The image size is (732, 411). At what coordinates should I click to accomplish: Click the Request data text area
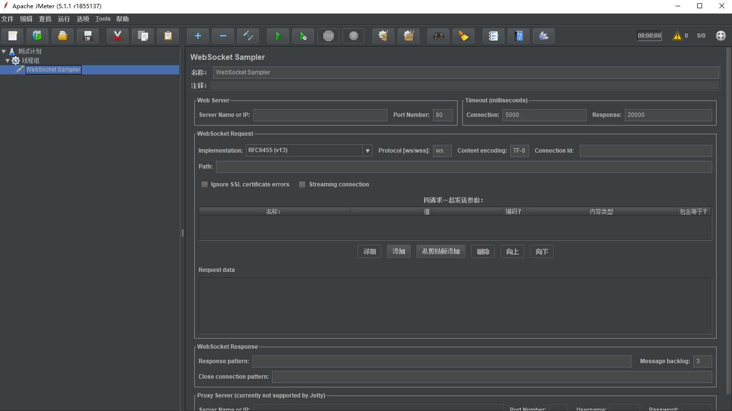pyautogui.click(x=455, y=306)
